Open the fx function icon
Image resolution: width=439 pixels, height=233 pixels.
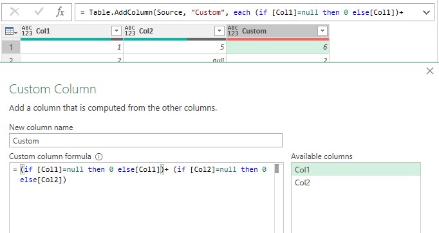[x=61, y=12]
